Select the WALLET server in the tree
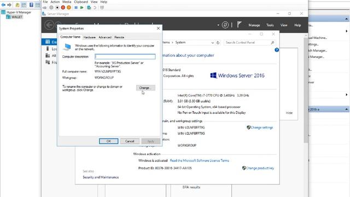The image size is (350, 197). pyautogui.click(x=17, y=17)
